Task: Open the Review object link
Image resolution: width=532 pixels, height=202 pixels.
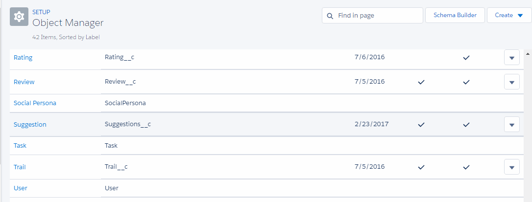Action: tap(24, 82)
